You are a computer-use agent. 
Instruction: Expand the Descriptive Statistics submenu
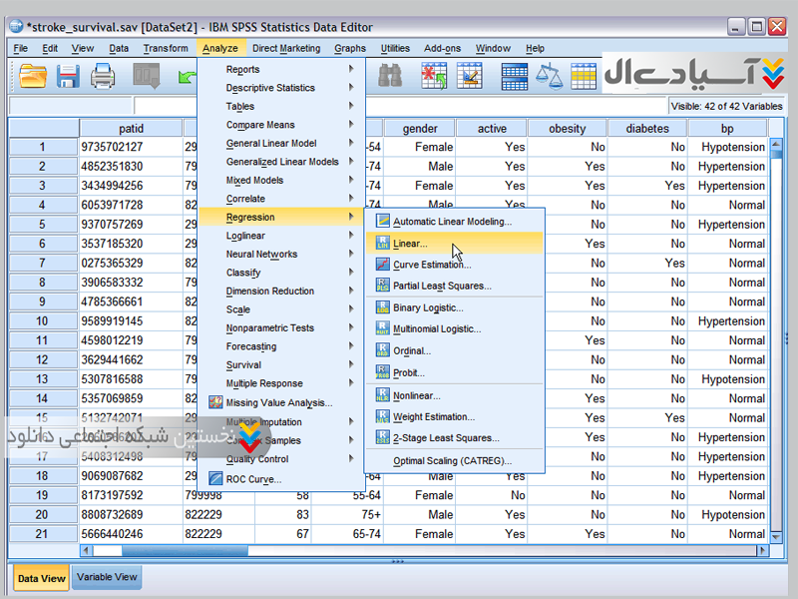(x=270, y=88)
